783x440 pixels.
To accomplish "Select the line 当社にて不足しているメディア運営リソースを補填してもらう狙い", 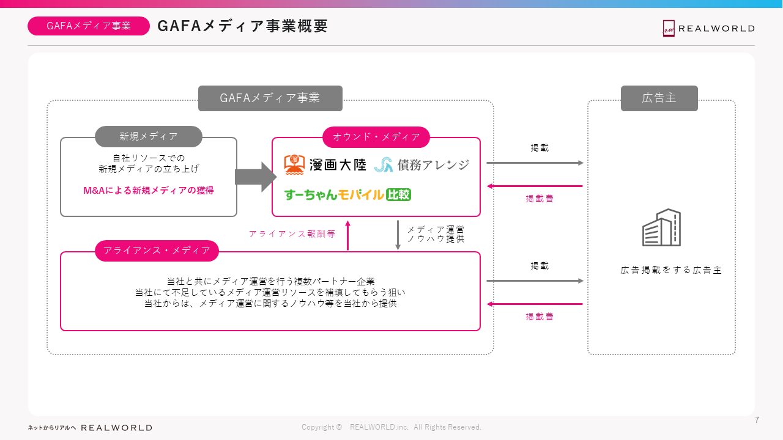I will (270, 292).
